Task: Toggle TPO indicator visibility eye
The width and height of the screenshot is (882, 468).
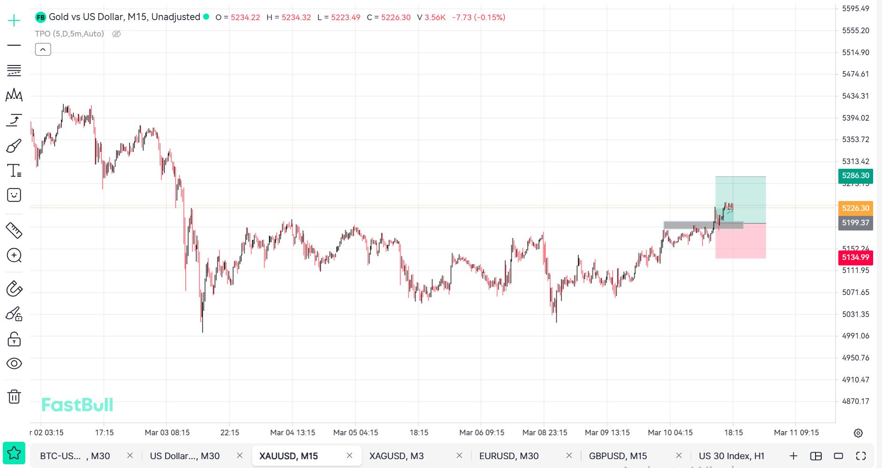Action: 117,34
